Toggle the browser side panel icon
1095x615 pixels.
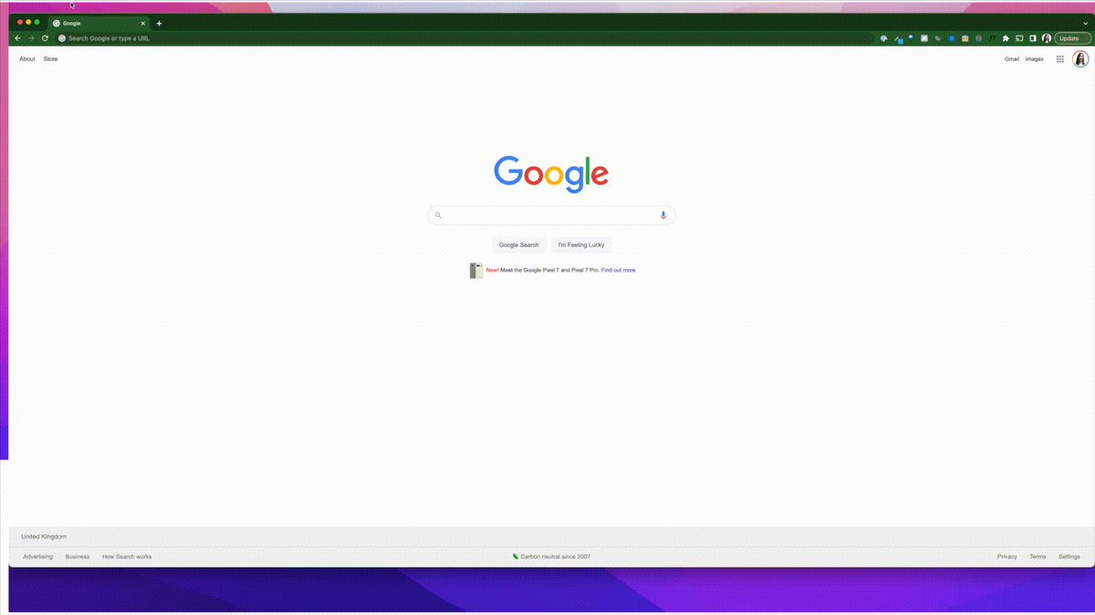click(x=1033, y=38)
